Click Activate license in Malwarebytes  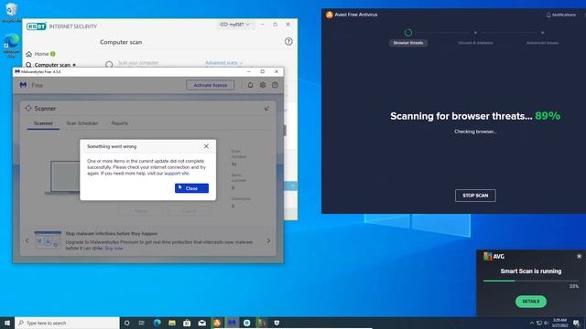[210, 85]
